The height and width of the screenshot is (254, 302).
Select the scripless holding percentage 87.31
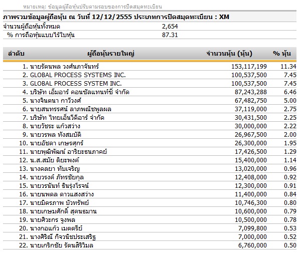click(170, 35)
